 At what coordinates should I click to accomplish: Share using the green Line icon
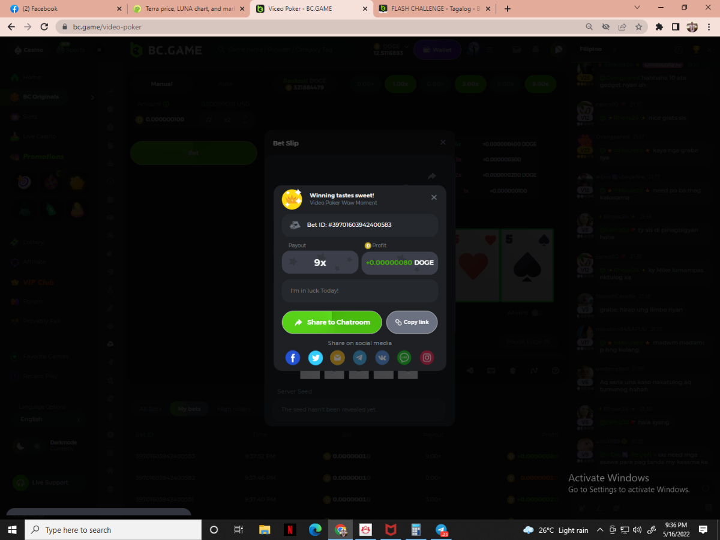(404, 358)
